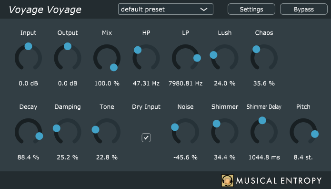Image resolution: width=331 pixels, height=189 pixels.
Task: Click the Damping knob
Action: click(67, 131)
